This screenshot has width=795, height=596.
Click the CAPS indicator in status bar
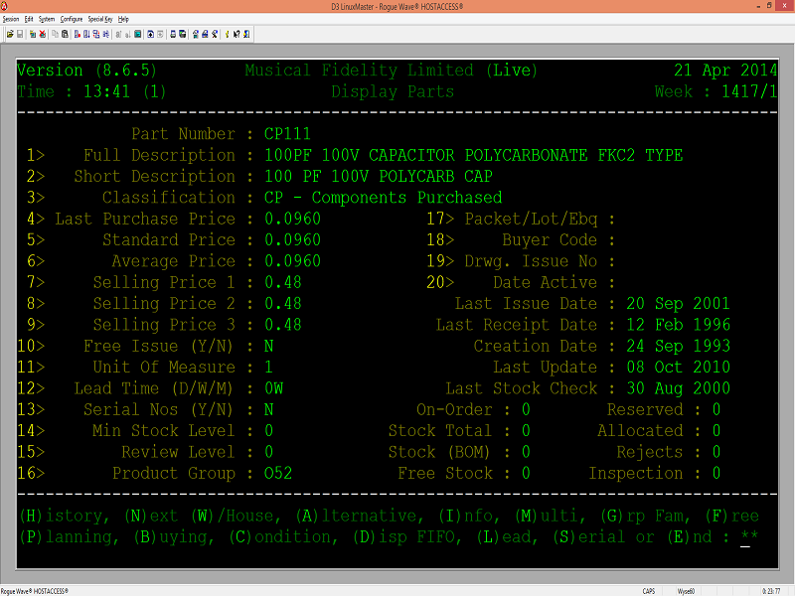click(649, 591)
